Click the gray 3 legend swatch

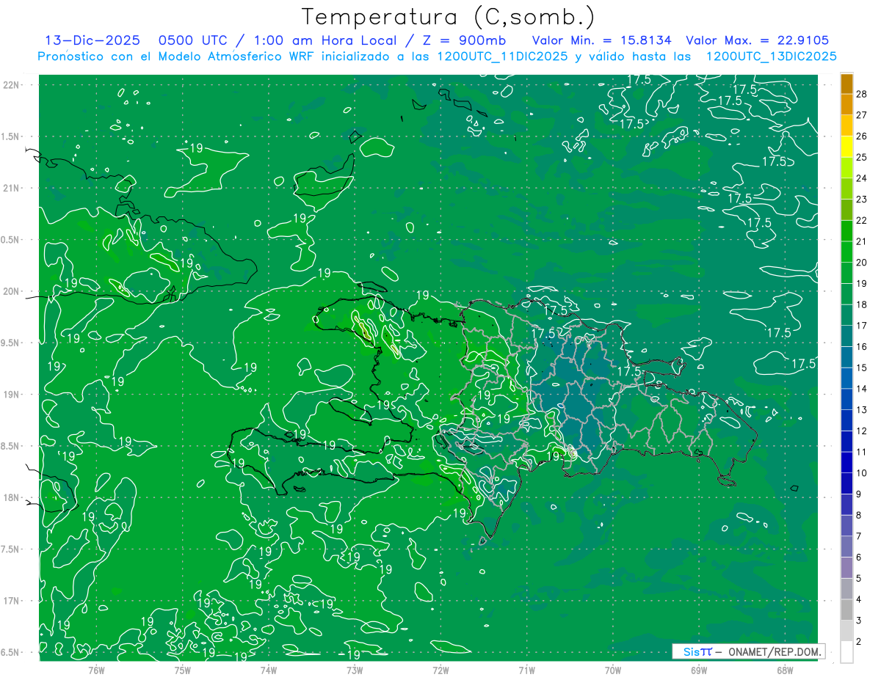[846, 610]
